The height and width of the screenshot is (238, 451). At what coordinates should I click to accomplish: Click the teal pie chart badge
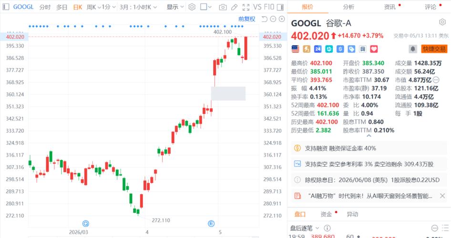[329, 49]
